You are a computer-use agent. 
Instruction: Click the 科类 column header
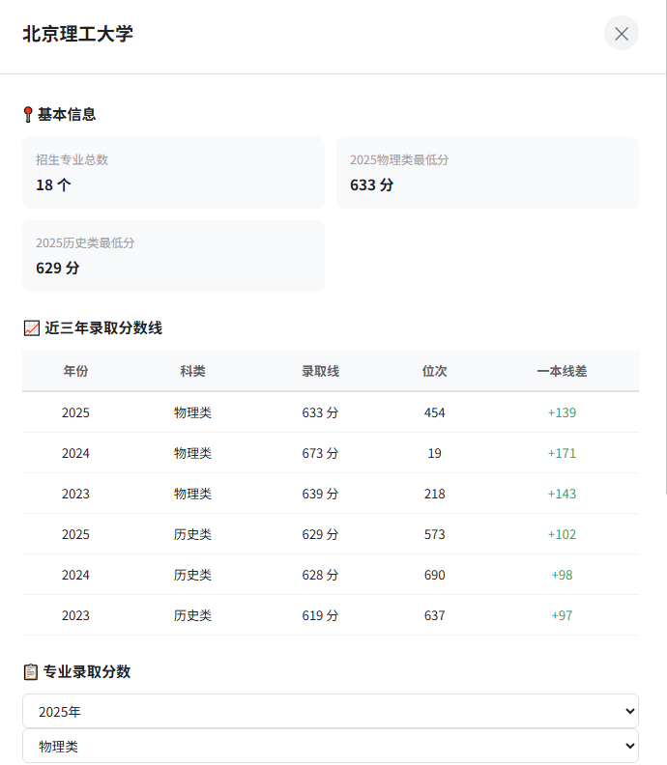(x=192, y=371)
